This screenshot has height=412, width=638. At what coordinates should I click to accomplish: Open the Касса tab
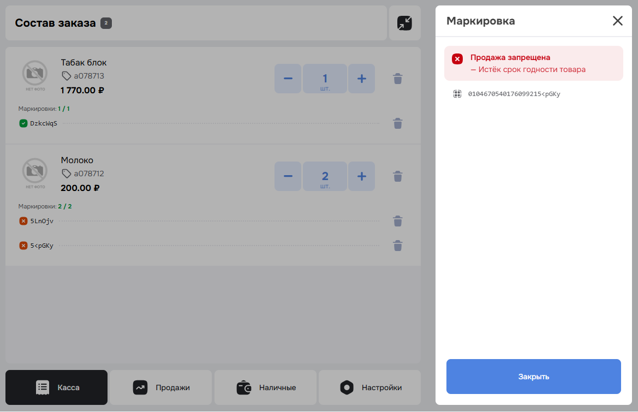click(x=57, y=387)
